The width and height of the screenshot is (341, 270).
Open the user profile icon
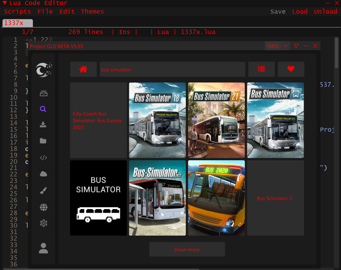43,248
